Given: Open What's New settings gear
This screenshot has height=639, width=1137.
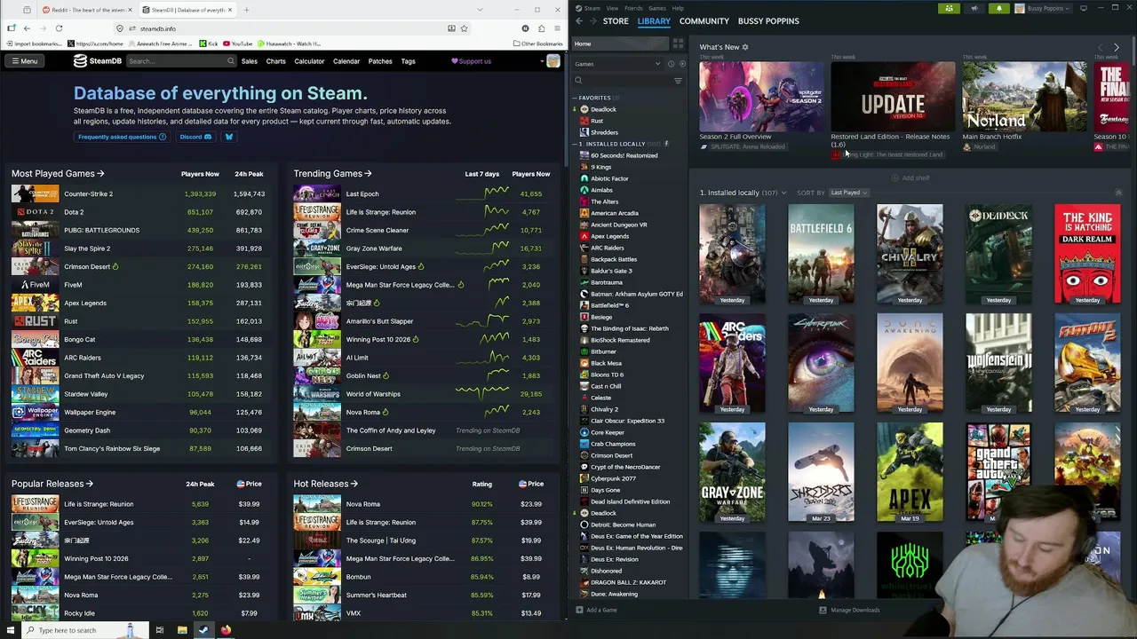Looking at the screenshot, I should click(745, 47).
